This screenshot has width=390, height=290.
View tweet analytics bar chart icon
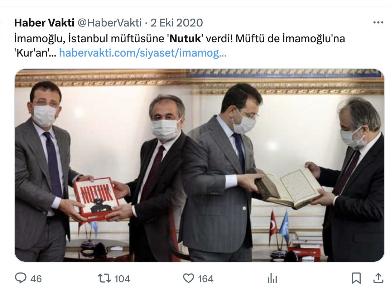[272, 278]
